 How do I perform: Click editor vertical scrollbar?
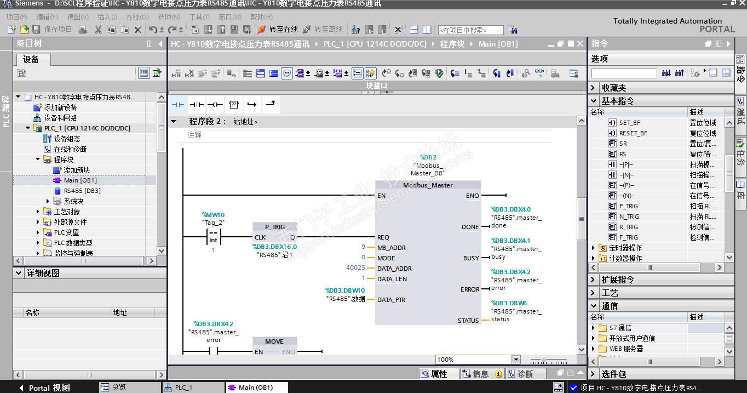pos(581,219)
